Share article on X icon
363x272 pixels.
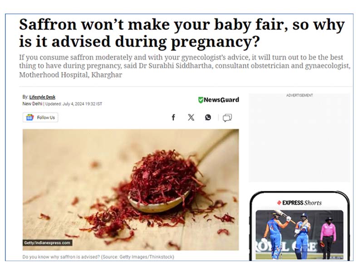pyautogui.click(x=191, y=117)
